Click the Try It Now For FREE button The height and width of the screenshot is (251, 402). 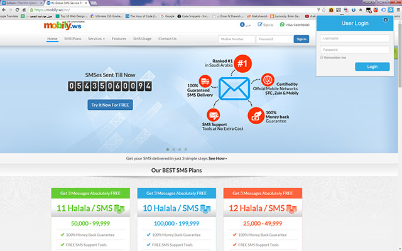click(111, 105)
